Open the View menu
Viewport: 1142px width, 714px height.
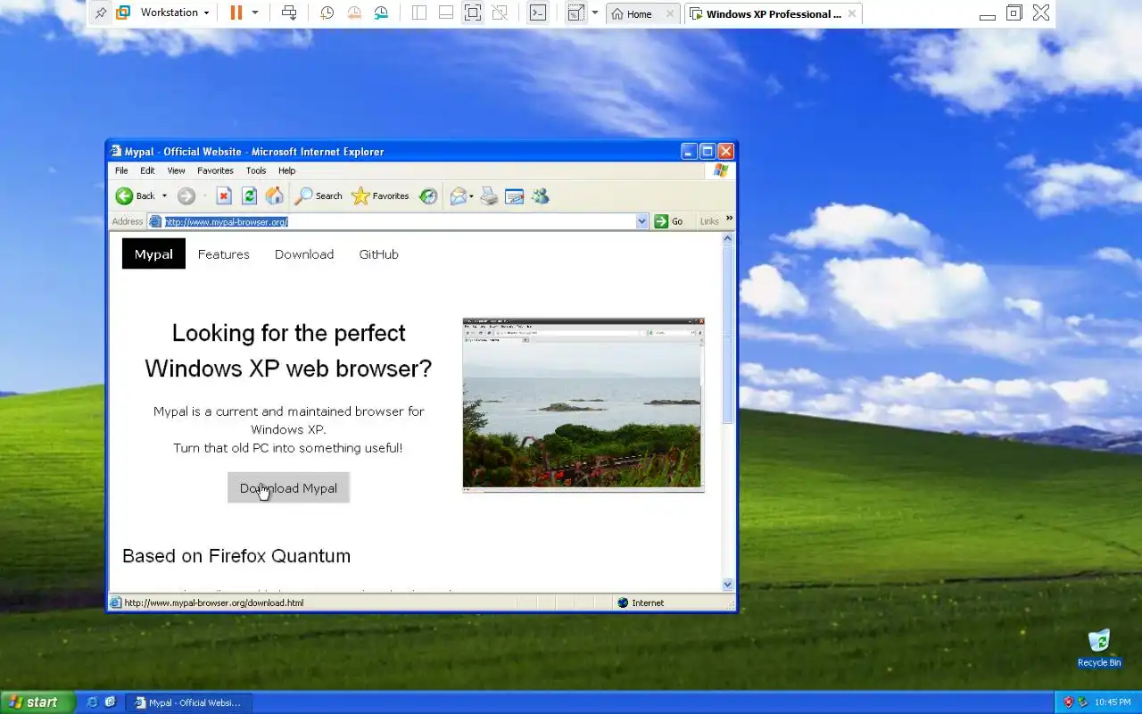(x=176, y=170)
